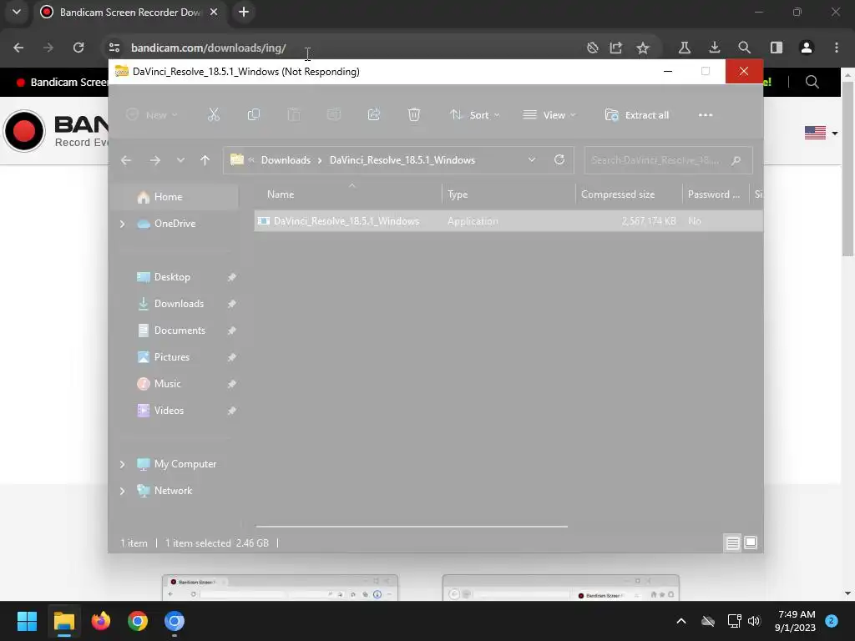Go up one folder level
The width and height of the screenshot is (855, 641).
point(205,160)
